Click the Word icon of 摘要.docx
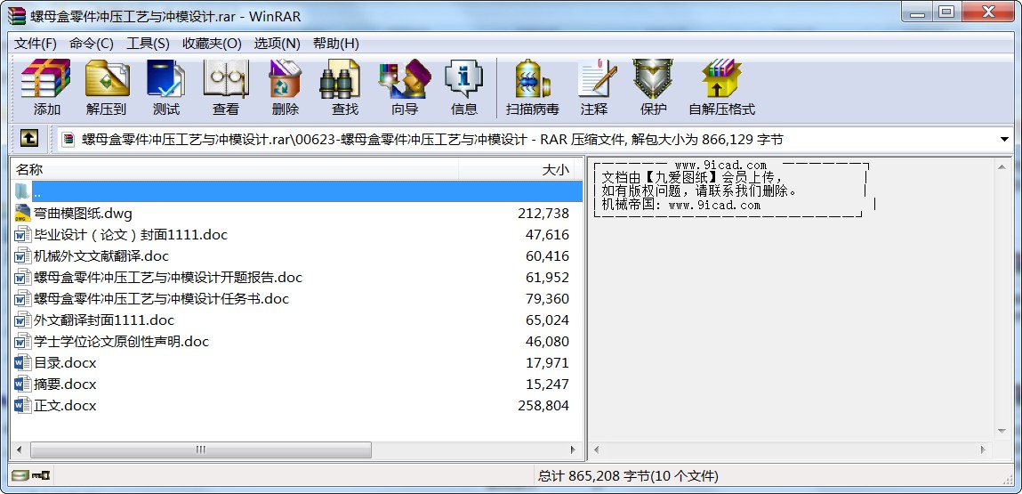This screenshot has height=494, width=1022. (23, 384)
